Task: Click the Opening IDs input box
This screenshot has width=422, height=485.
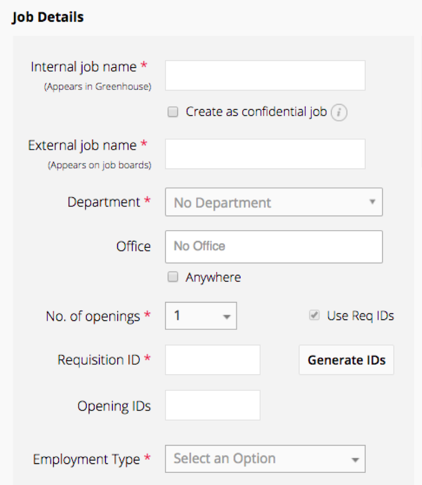Action: (212, 405)
